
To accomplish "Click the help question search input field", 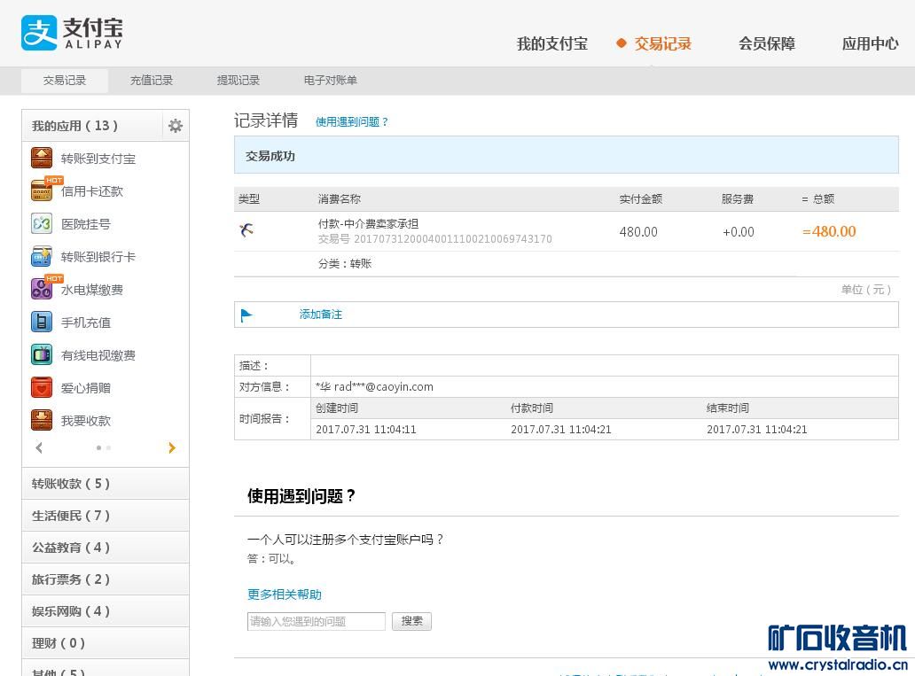I will (x=316, y=622).
